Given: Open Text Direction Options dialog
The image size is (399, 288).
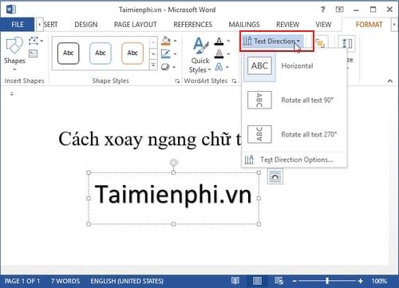Looking at the screenshot, I should point(294,160).
